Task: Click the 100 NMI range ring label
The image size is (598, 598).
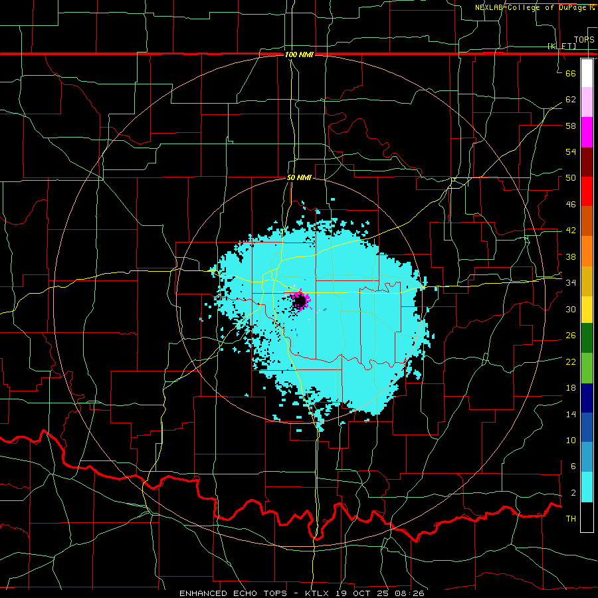Action: tap(299, 54)
